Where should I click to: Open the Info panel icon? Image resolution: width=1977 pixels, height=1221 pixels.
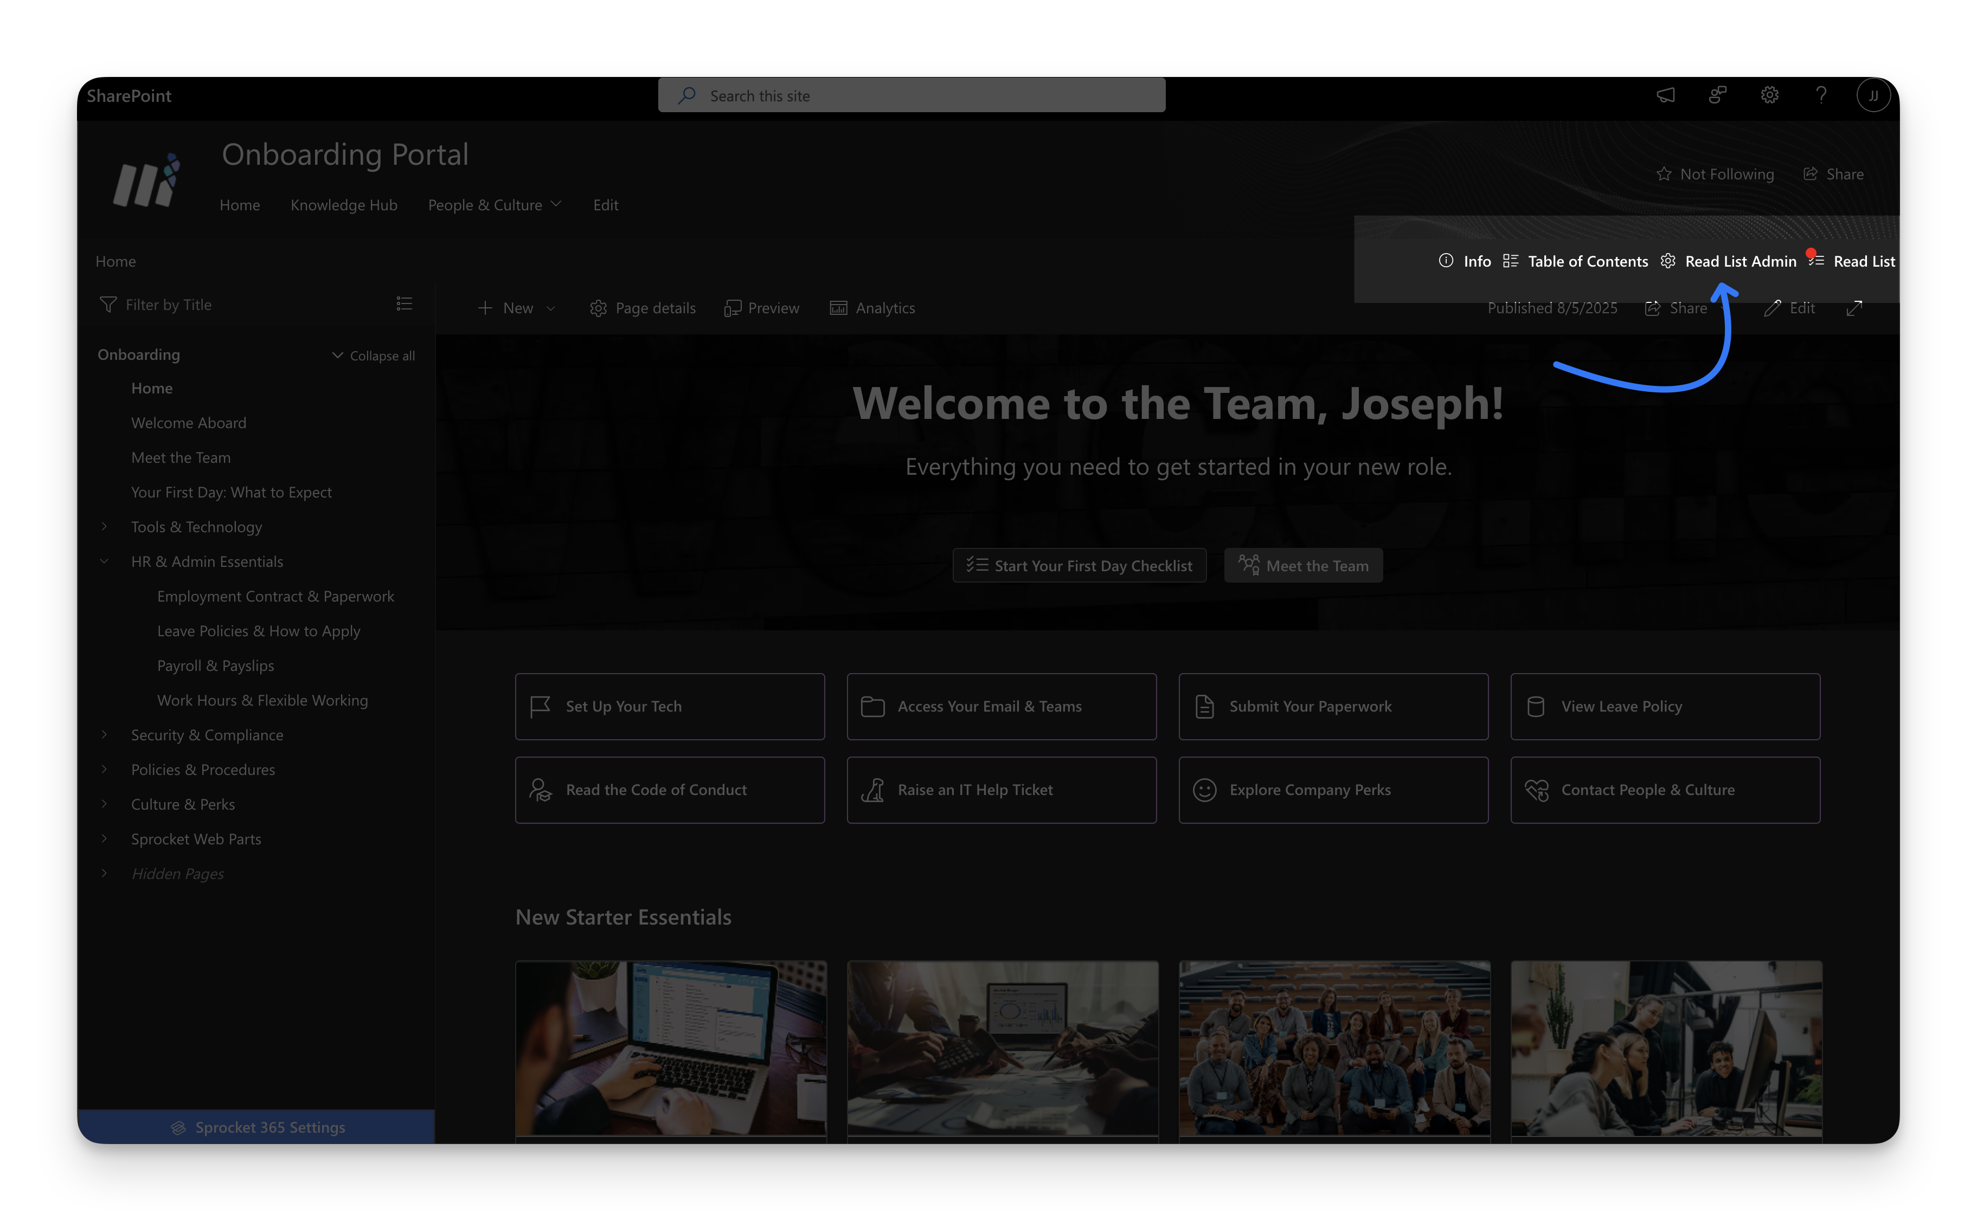[1446, 261]
